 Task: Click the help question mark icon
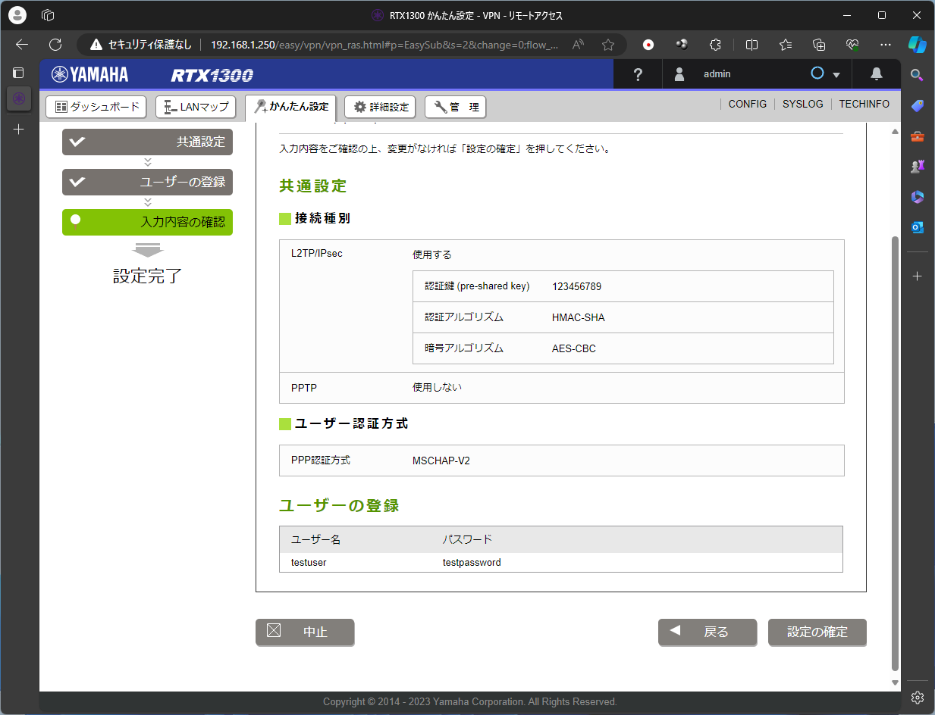tap(638, 74)
